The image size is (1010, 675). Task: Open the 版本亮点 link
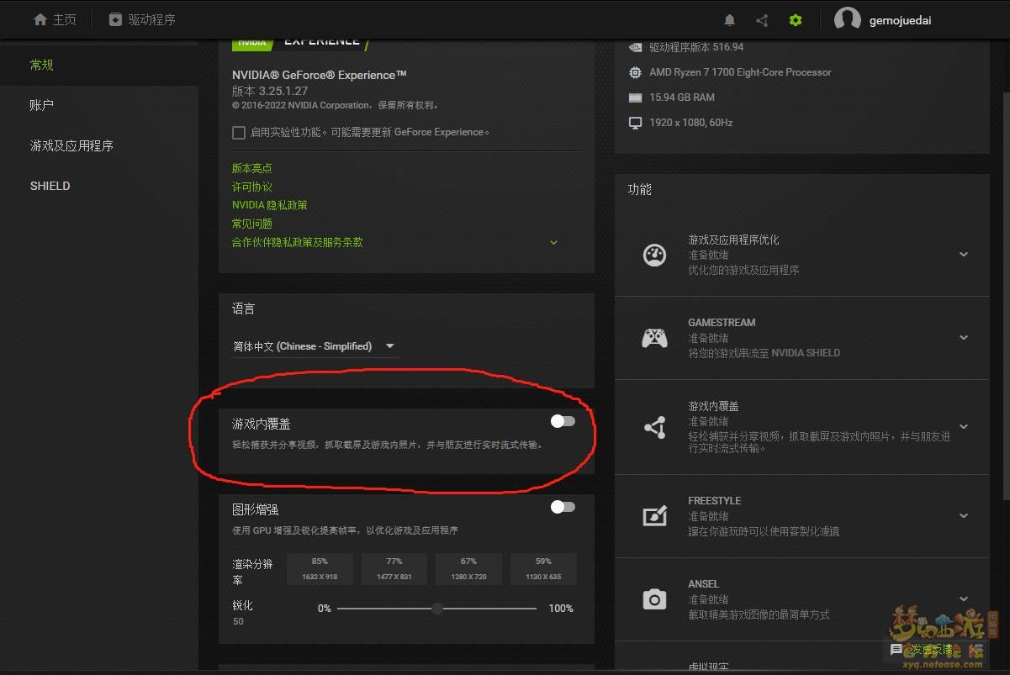(x=252, y=168)
